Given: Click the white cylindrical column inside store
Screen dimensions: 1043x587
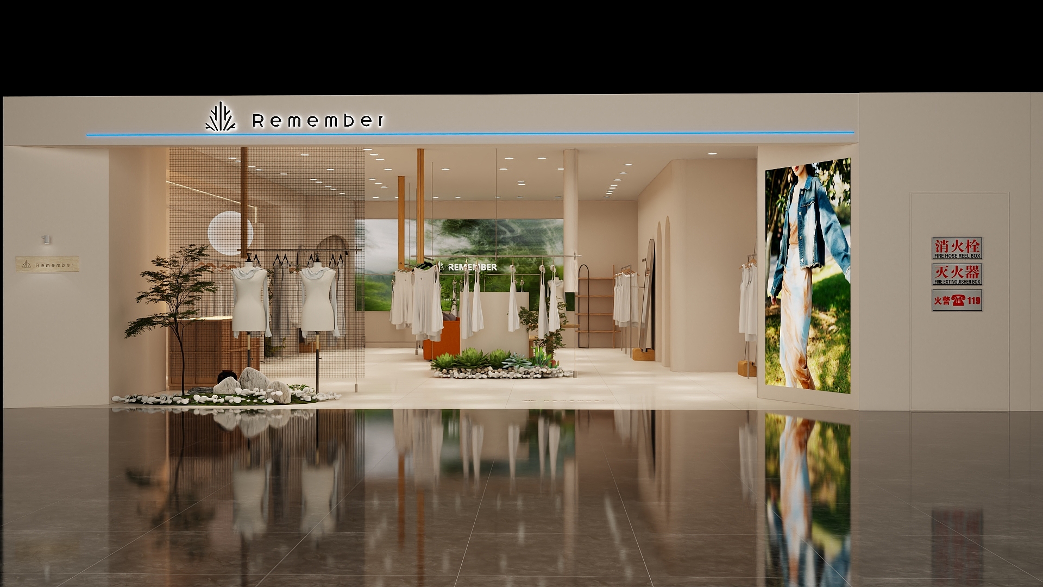Looking at the screenshot, I should (x=570, y=217).
